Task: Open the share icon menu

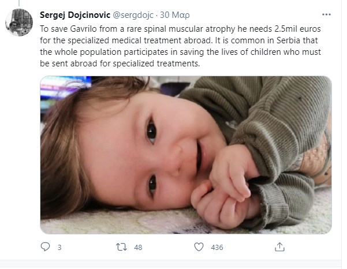Action: click(279, 247)
